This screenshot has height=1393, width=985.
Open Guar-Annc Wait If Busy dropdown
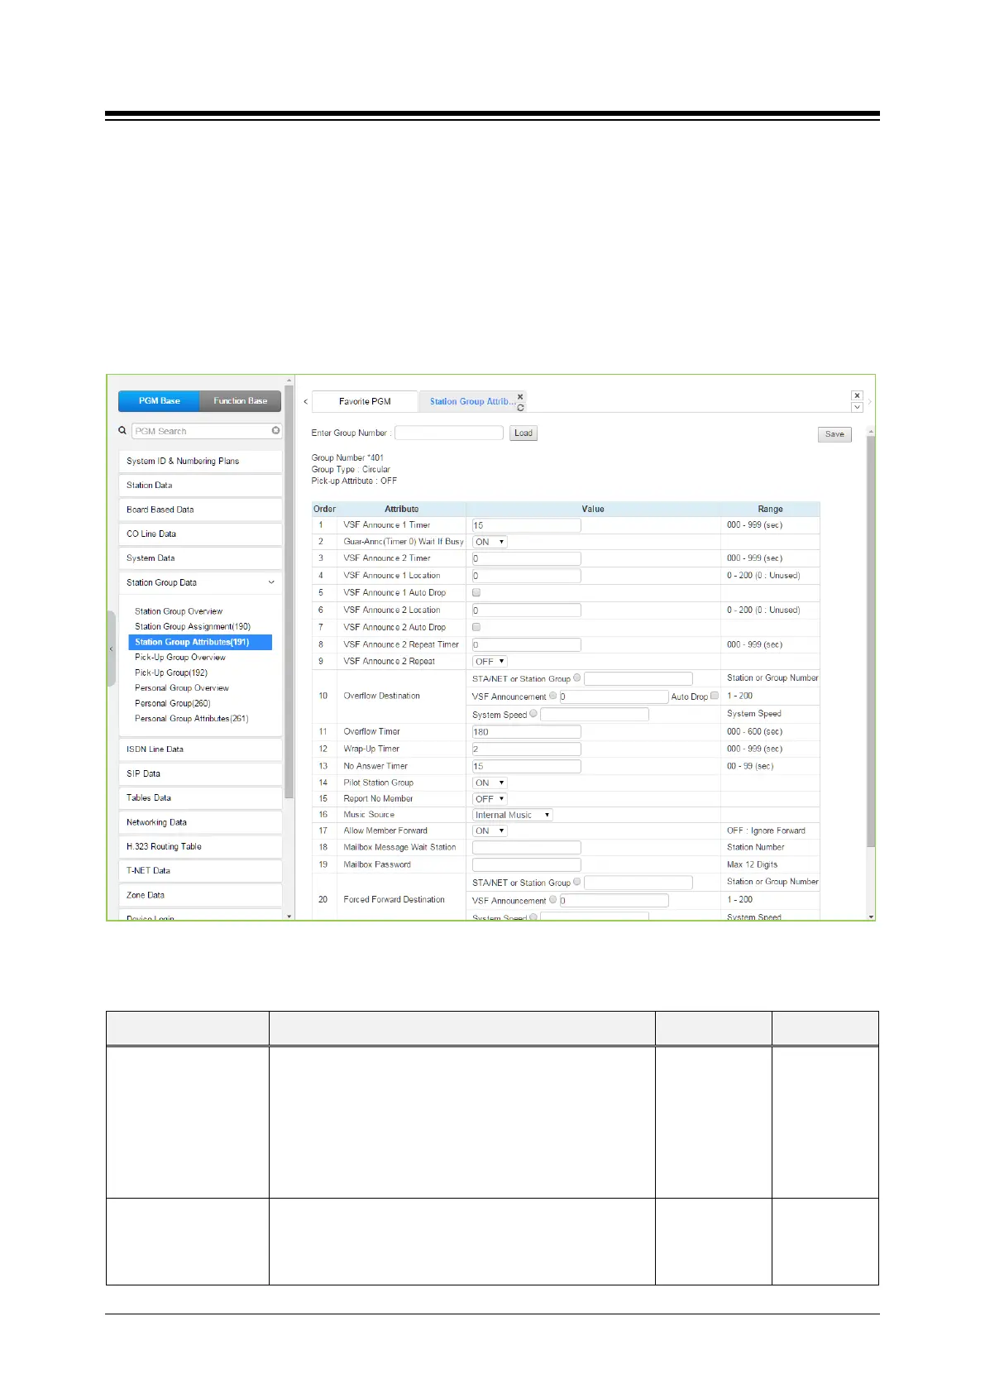click(490, 542)
